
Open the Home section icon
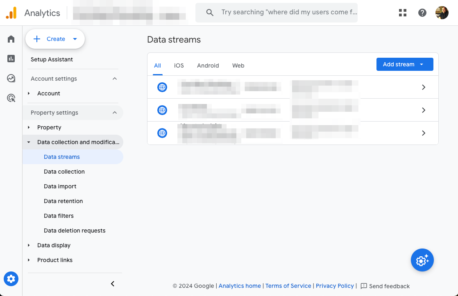(11, 39)
